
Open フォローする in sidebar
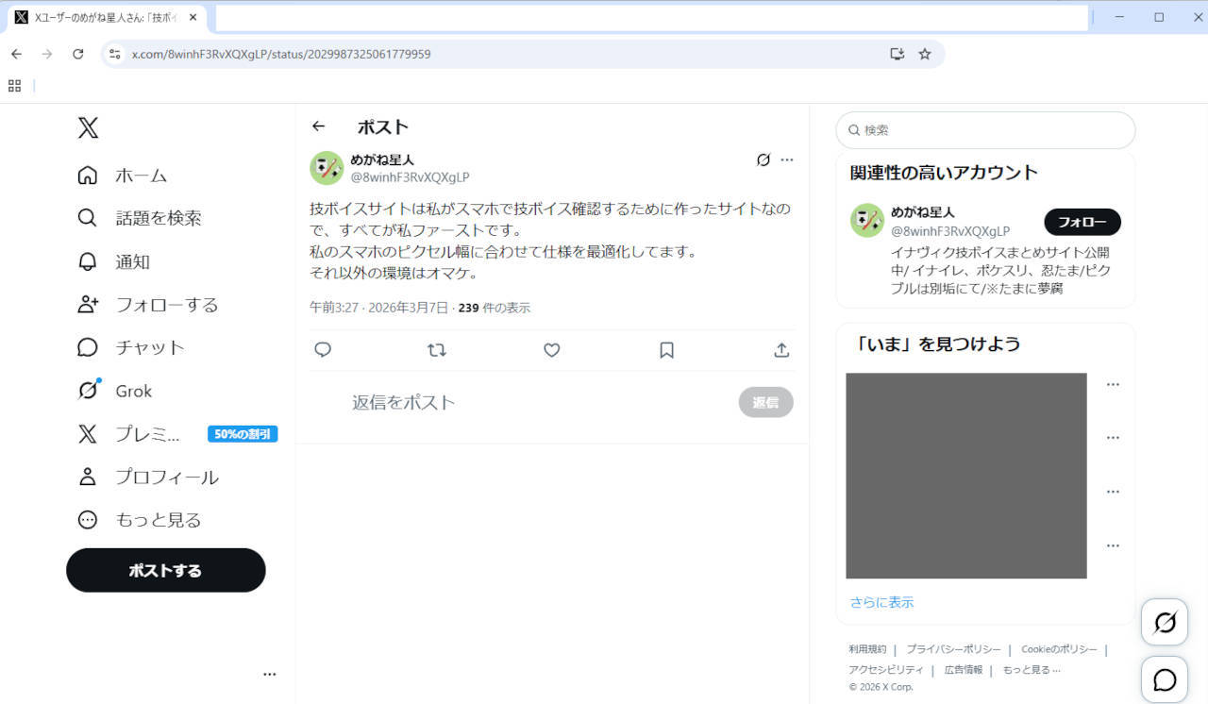tap(148, 305)
